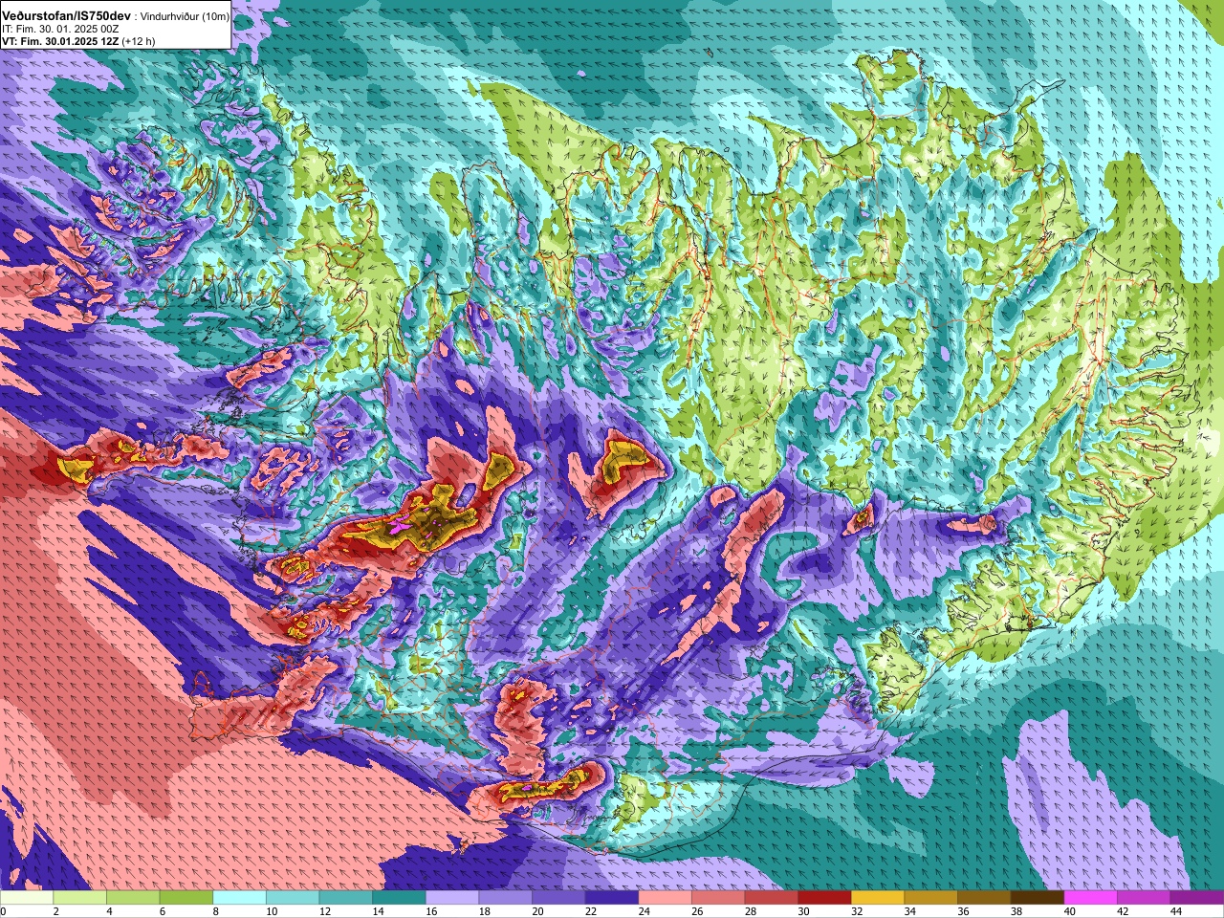Click the legend scale label '2'

pyautogui.click(x=55, y=911)
